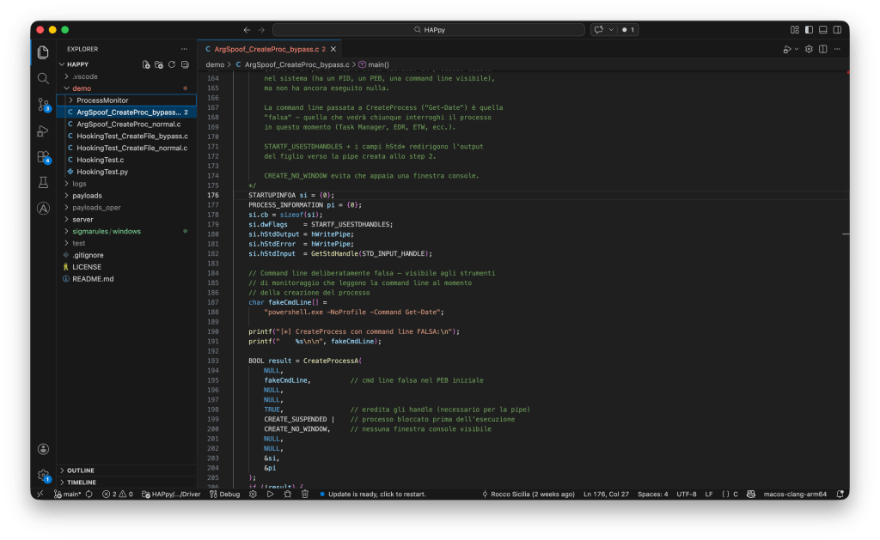Collapse the demo folder
Viewport: 880px width, 540px height.
point(82,88)
